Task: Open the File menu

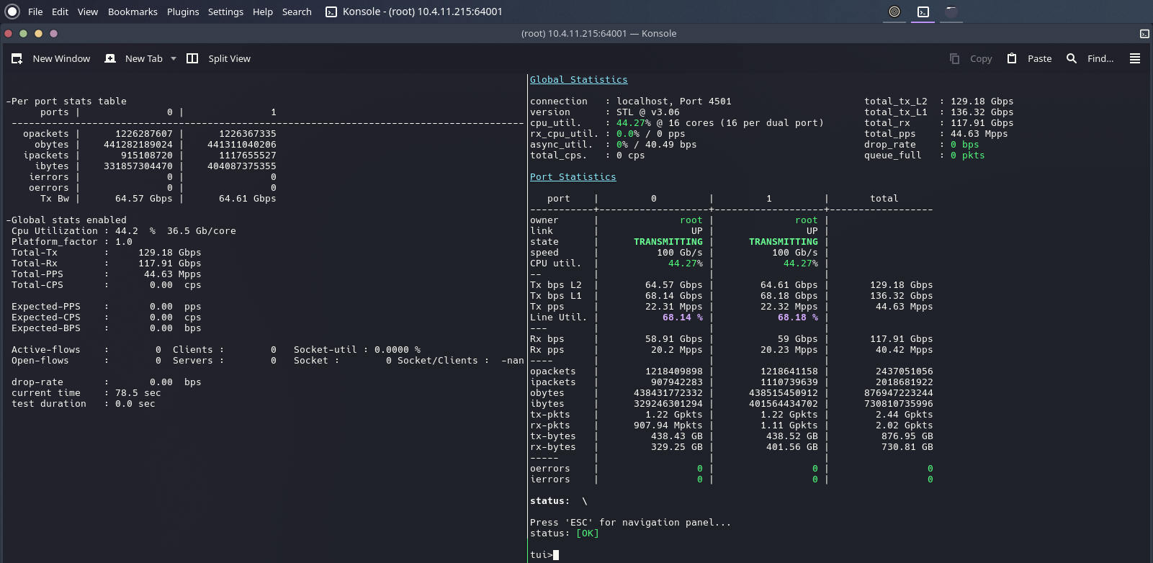Action: coord(35,12)
